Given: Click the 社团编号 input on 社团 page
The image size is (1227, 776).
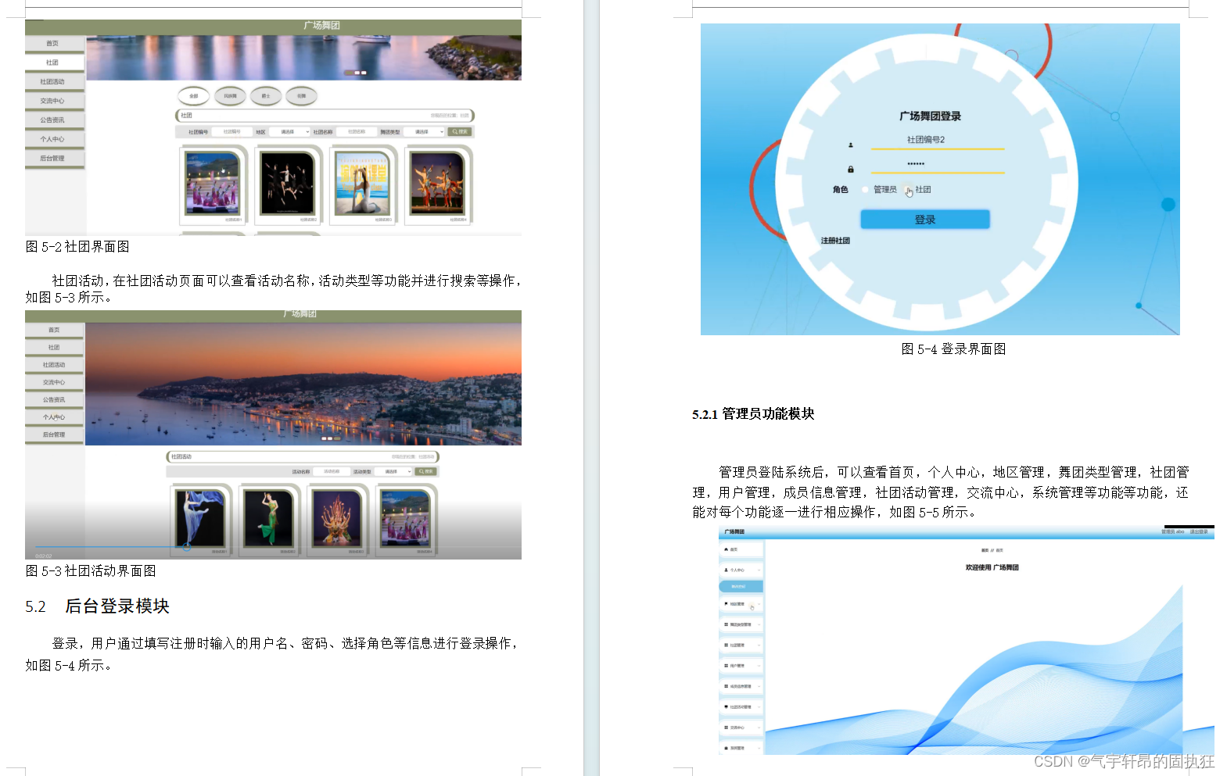Looking at the screenshot, I should coord(232,132).
